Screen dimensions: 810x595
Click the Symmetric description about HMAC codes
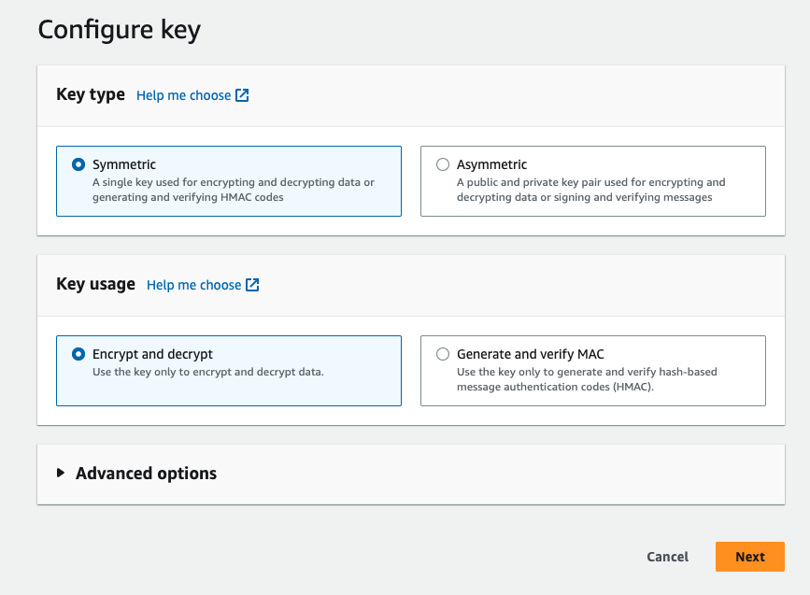[234, 190]
